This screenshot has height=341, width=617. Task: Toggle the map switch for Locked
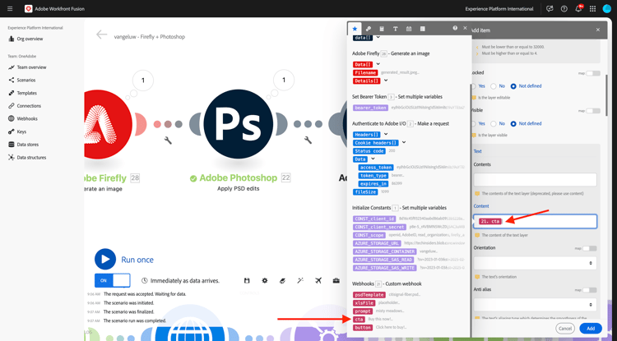tap(592, 73)
